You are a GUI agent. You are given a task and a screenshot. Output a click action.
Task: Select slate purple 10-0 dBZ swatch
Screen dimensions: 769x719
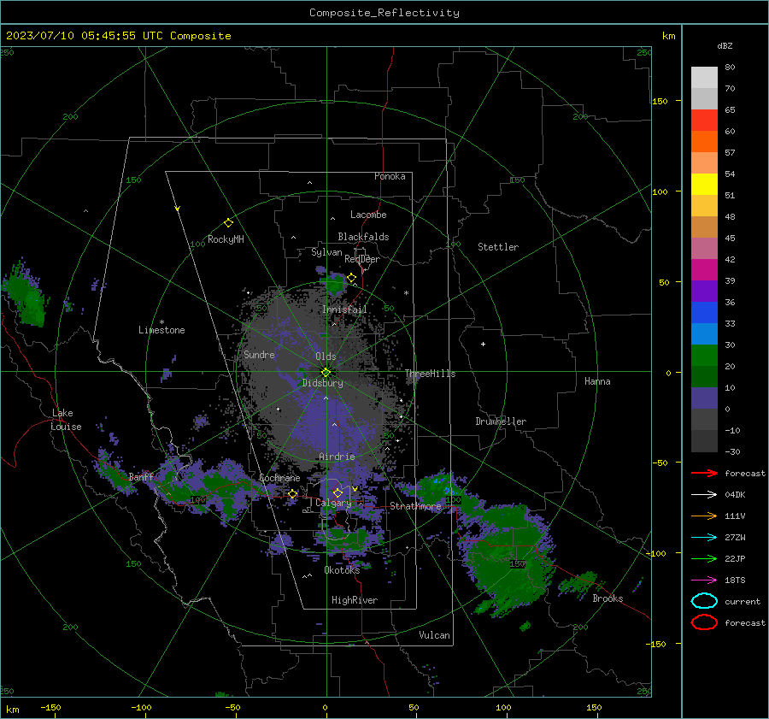coord(704,398)
